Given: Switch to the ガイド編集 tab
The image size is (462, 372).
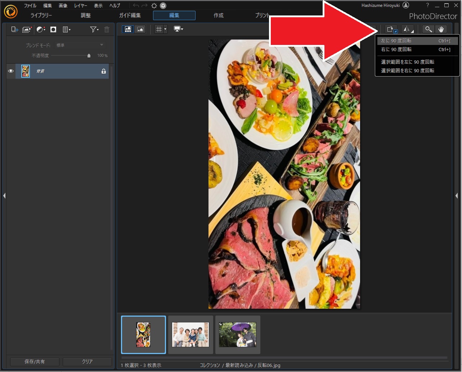Looking at the screenshot, I should coord(130,15).
